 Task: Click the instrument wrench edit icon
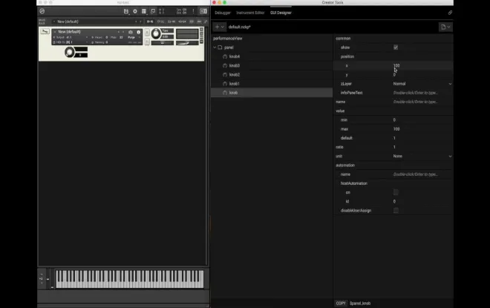(x=45, y=31)
